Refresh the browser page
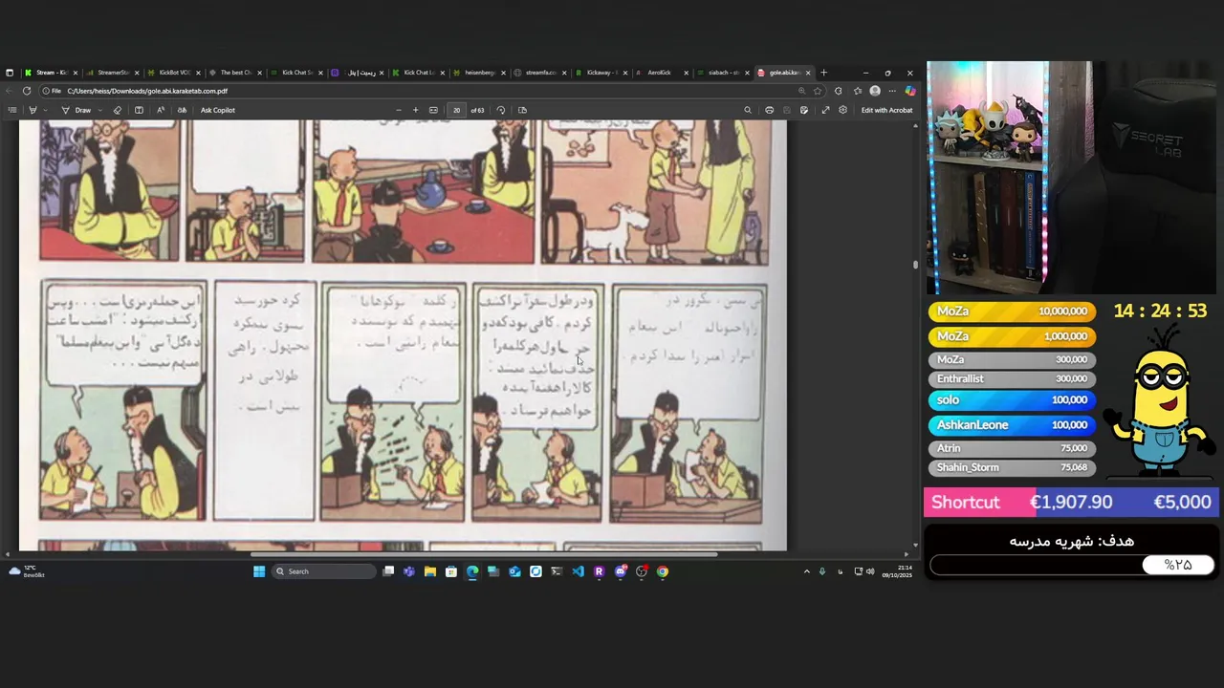 (x=27, y=91)
